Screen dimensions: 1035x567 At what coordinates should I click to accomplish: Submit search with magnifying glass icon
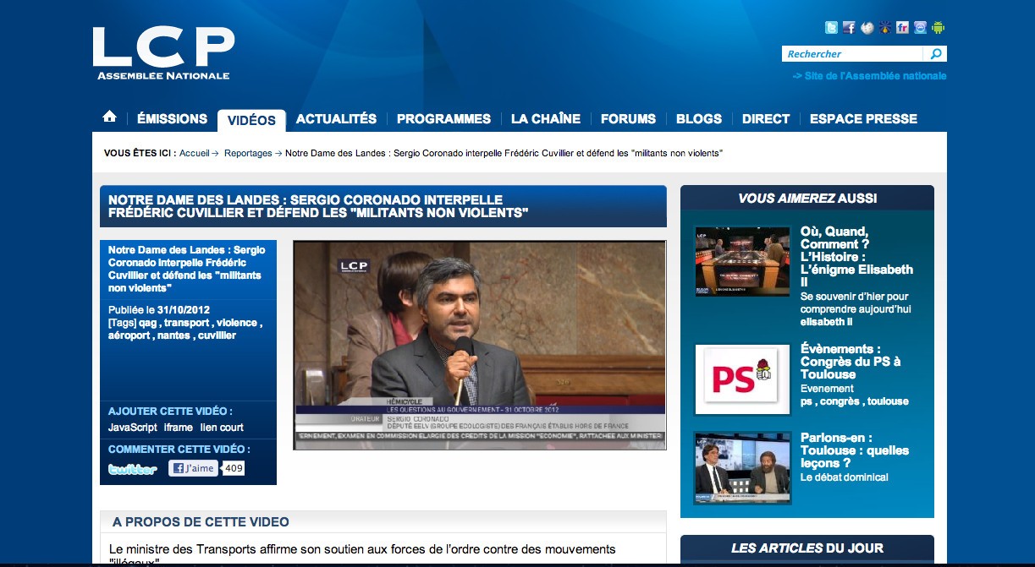pos(935,54)
